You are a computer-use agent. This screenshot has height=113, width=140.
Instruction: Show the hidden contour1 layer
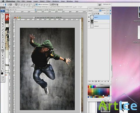tap(89, 26)
